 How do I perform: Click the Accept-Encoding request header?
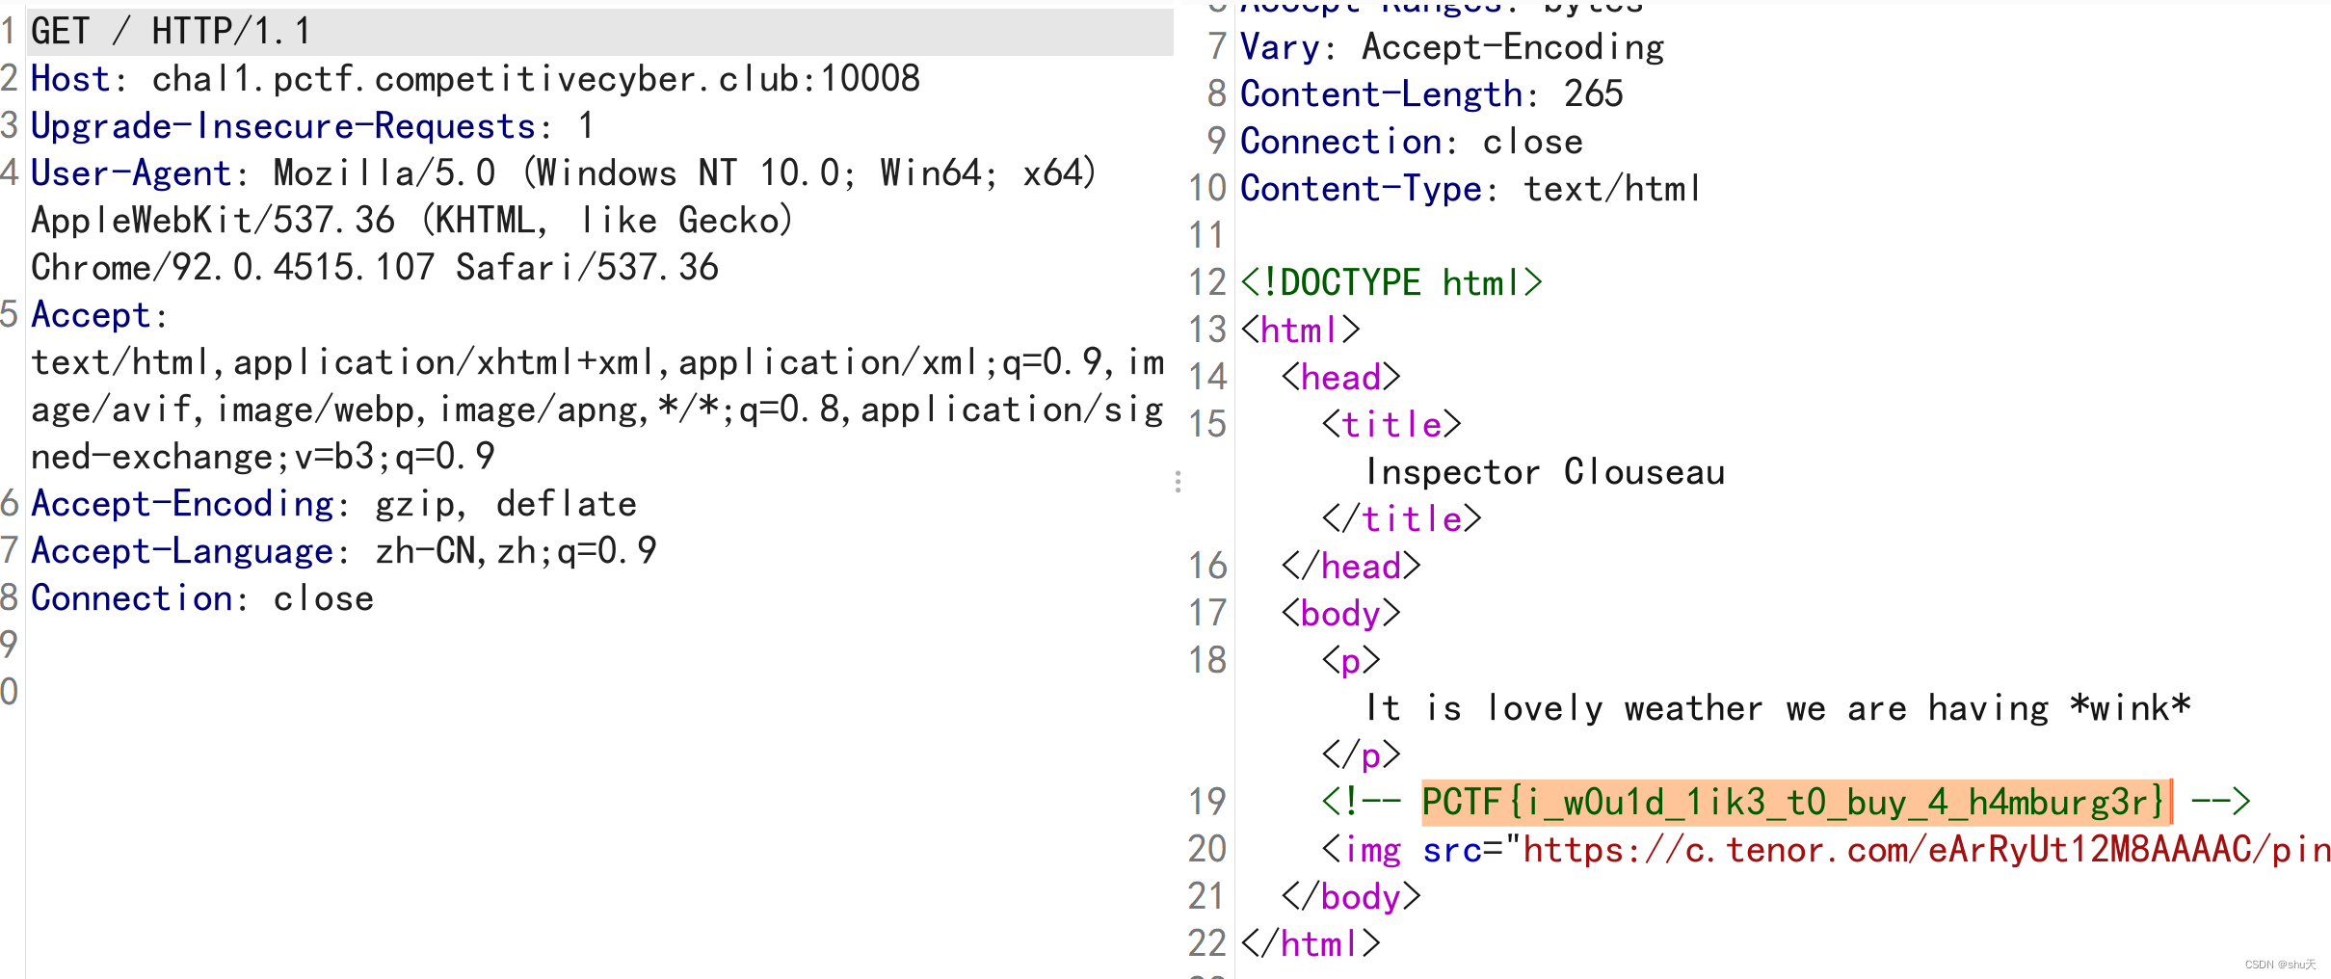(182, 504)
